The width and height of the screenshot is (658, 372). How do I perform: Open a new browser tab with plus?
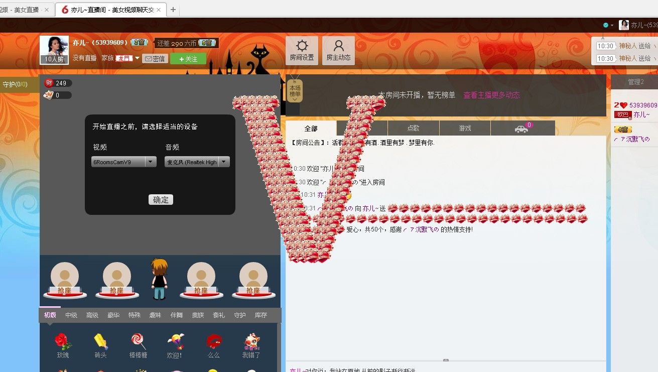173,10
